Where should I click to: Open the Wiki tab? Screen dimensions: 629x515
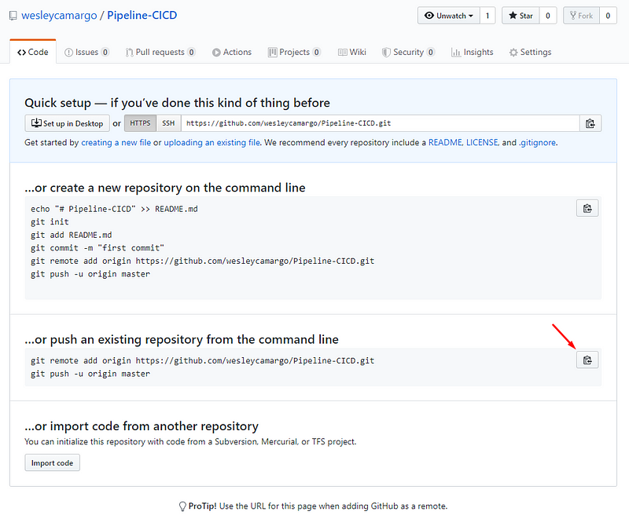(x=352, y=53)
